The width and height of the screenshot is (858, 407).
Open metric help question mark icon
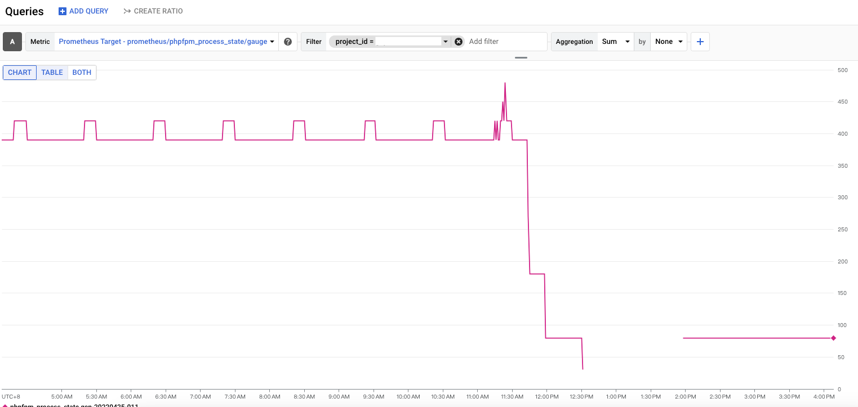[x=288, y=42]
